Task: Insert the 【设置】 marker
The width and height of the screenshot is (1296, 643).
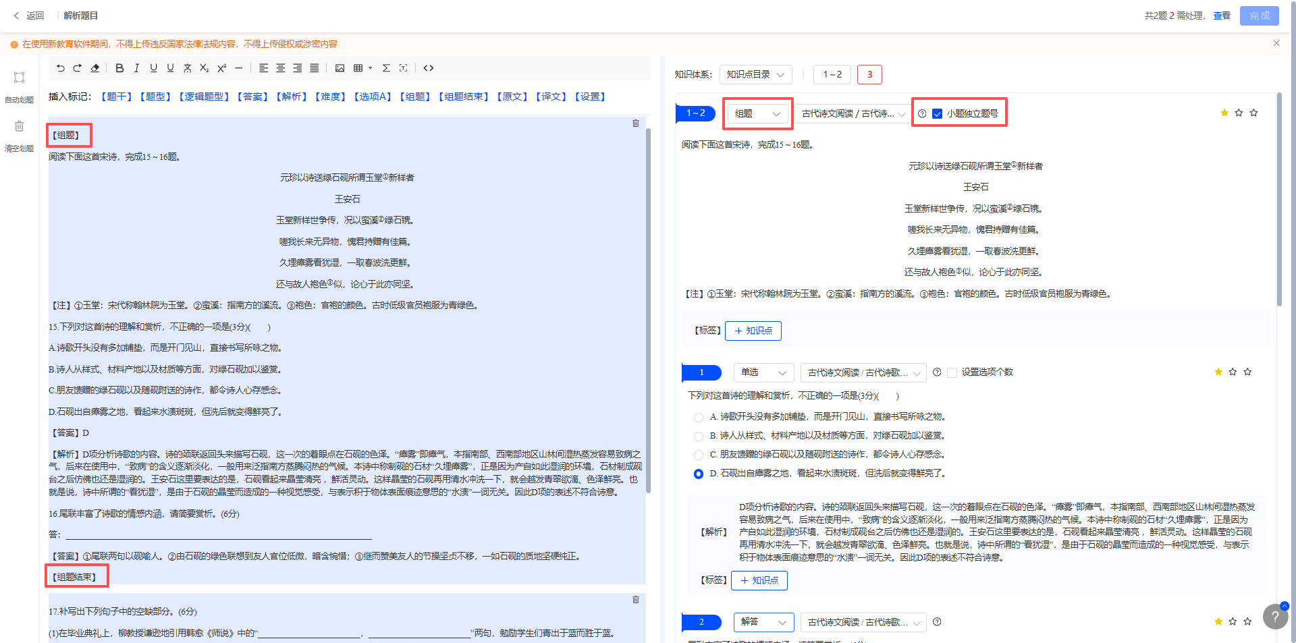Action: coord(590,96)
